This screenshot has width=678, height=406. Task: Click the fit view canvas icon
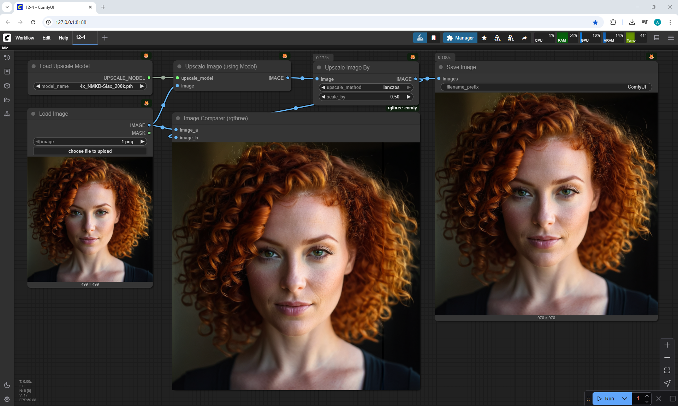(x=667, y=370)
